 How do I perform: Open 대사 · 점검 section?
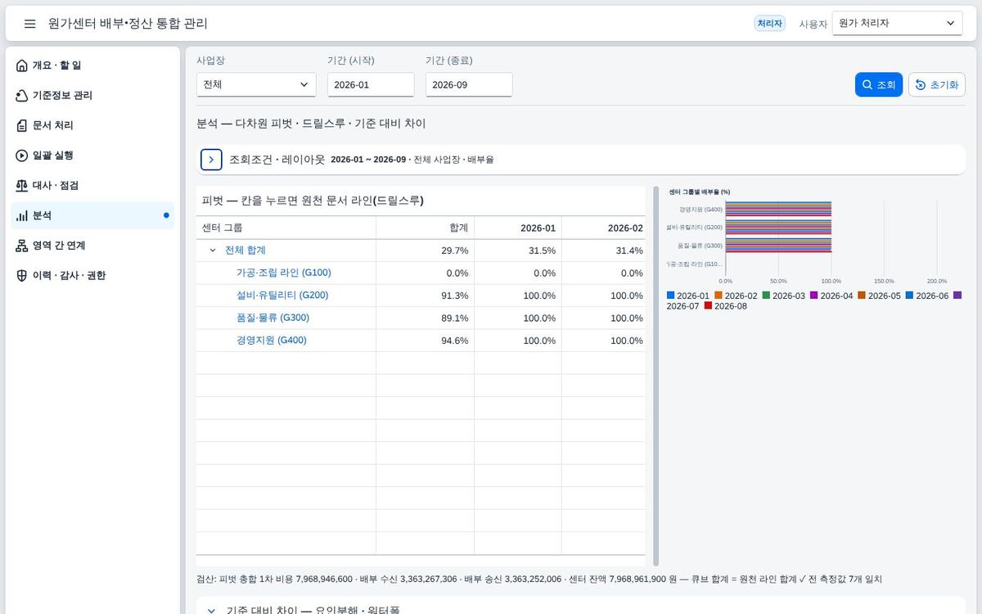pyautogui.click(x=92, y=186)
